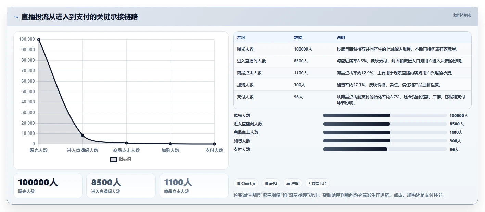Click the 进度 chip
Image resolution: width=485 pixels, height=212 pixels.
tap(293, 183)
